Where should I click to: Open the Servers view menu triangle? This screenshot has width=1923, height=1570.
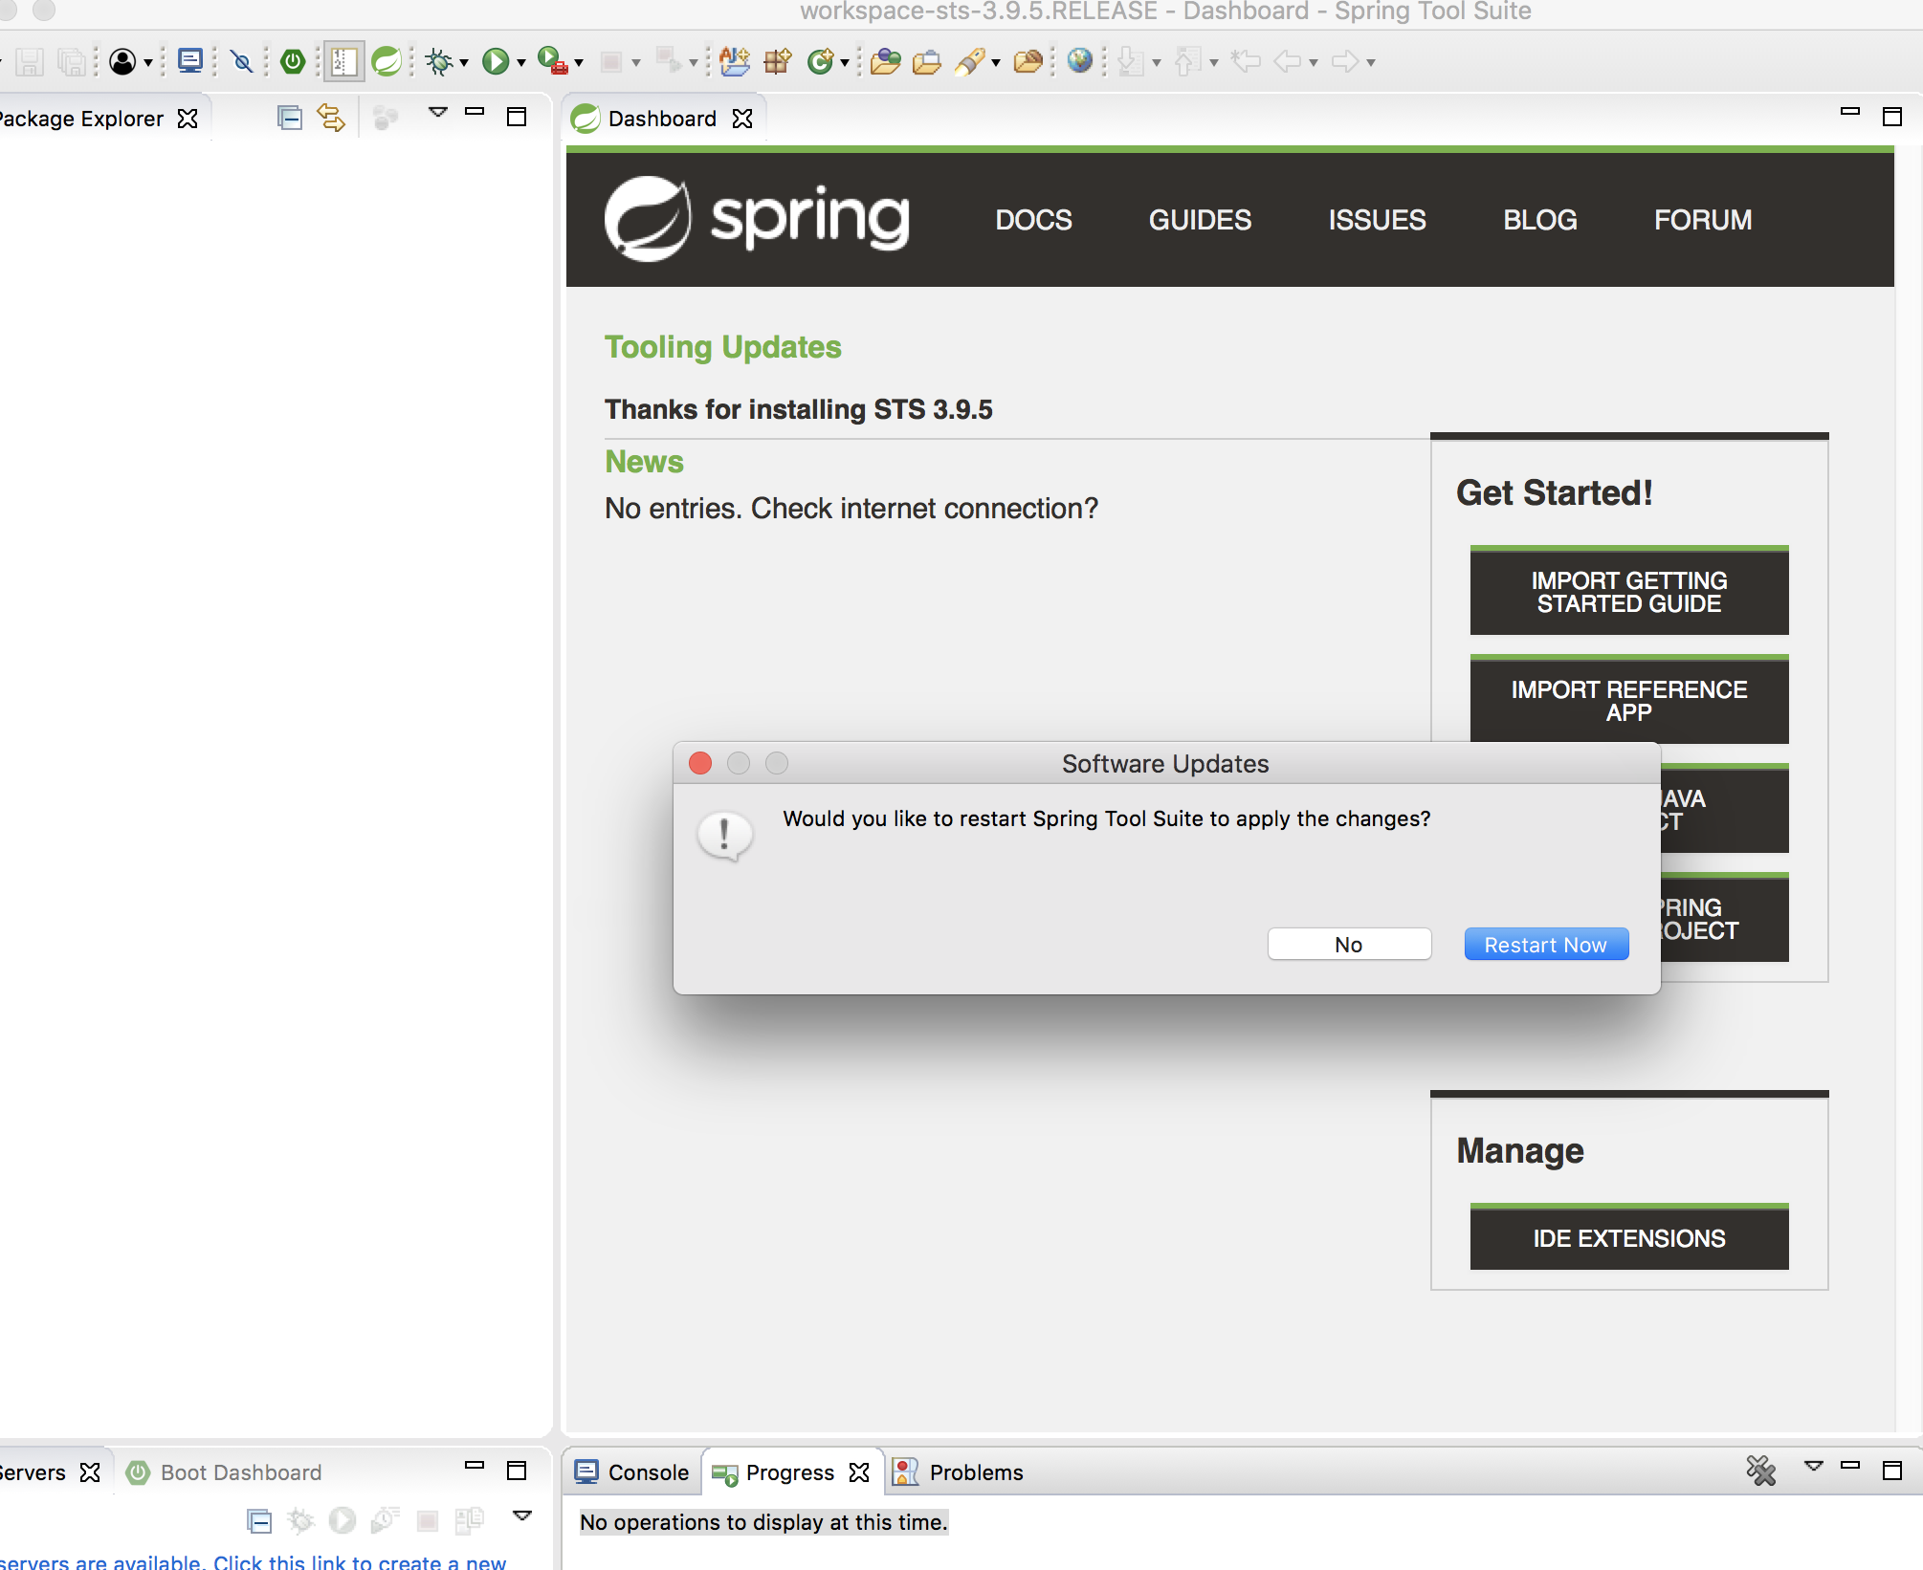(x=522, y=1515)
